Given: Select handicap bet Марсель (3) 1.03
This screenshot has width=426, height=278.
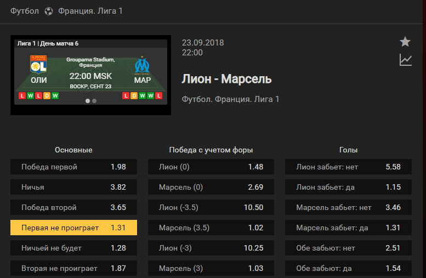Looking at the screenshot, I should (211, 268).
